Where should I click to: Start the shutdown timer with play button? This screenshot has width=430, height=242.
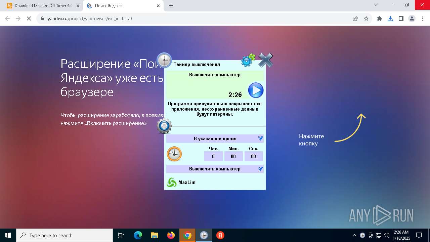256,90
